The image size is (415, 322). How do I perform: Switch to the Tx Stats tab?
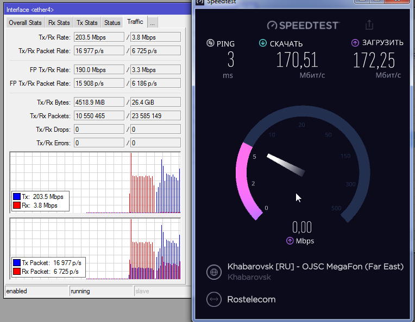pyautogui.click(x=87, y=23)
